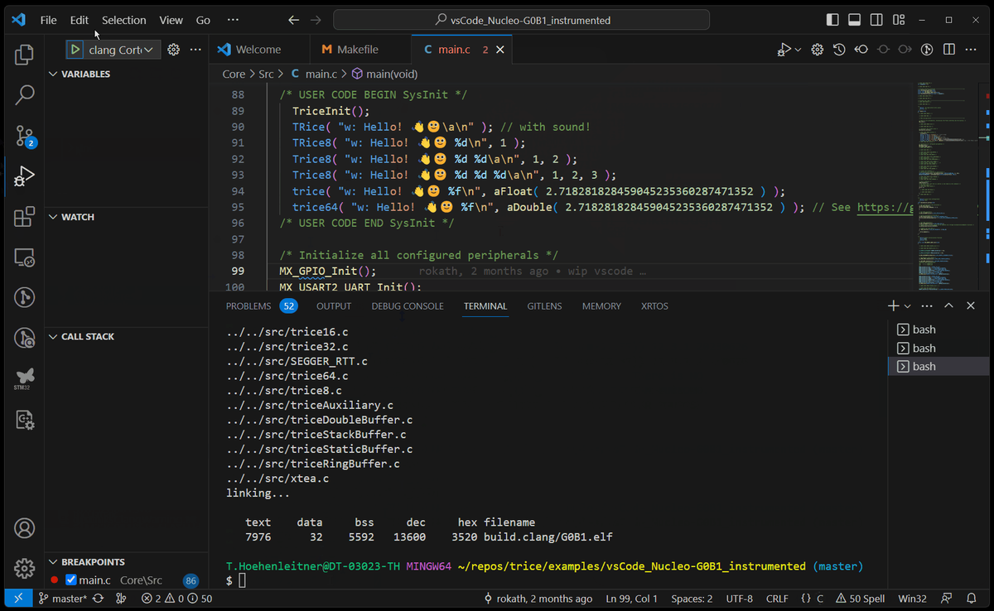Open the Edit menu
Screen dimensions: 994x611
pyautogui.click(x=80, y=20)
